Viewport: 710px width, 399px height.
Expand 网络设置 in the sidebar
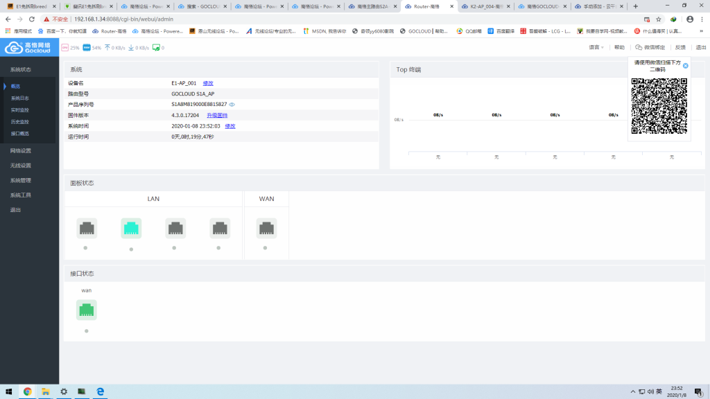(21, 150)
